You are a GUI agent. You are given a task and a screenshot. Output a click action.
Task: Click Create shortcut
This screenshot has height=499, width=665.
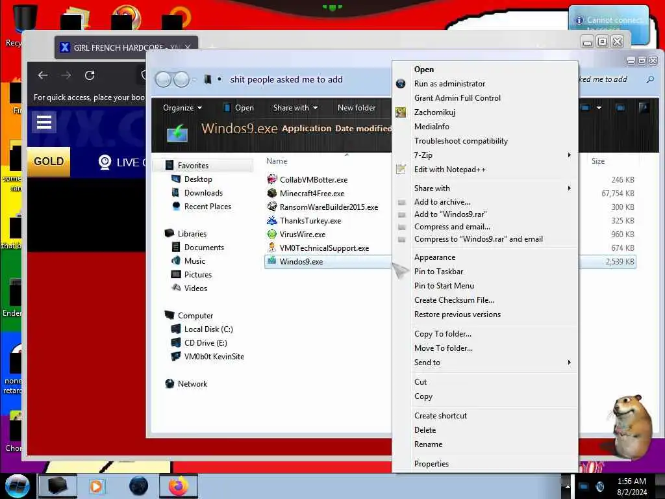click(440, 416)
